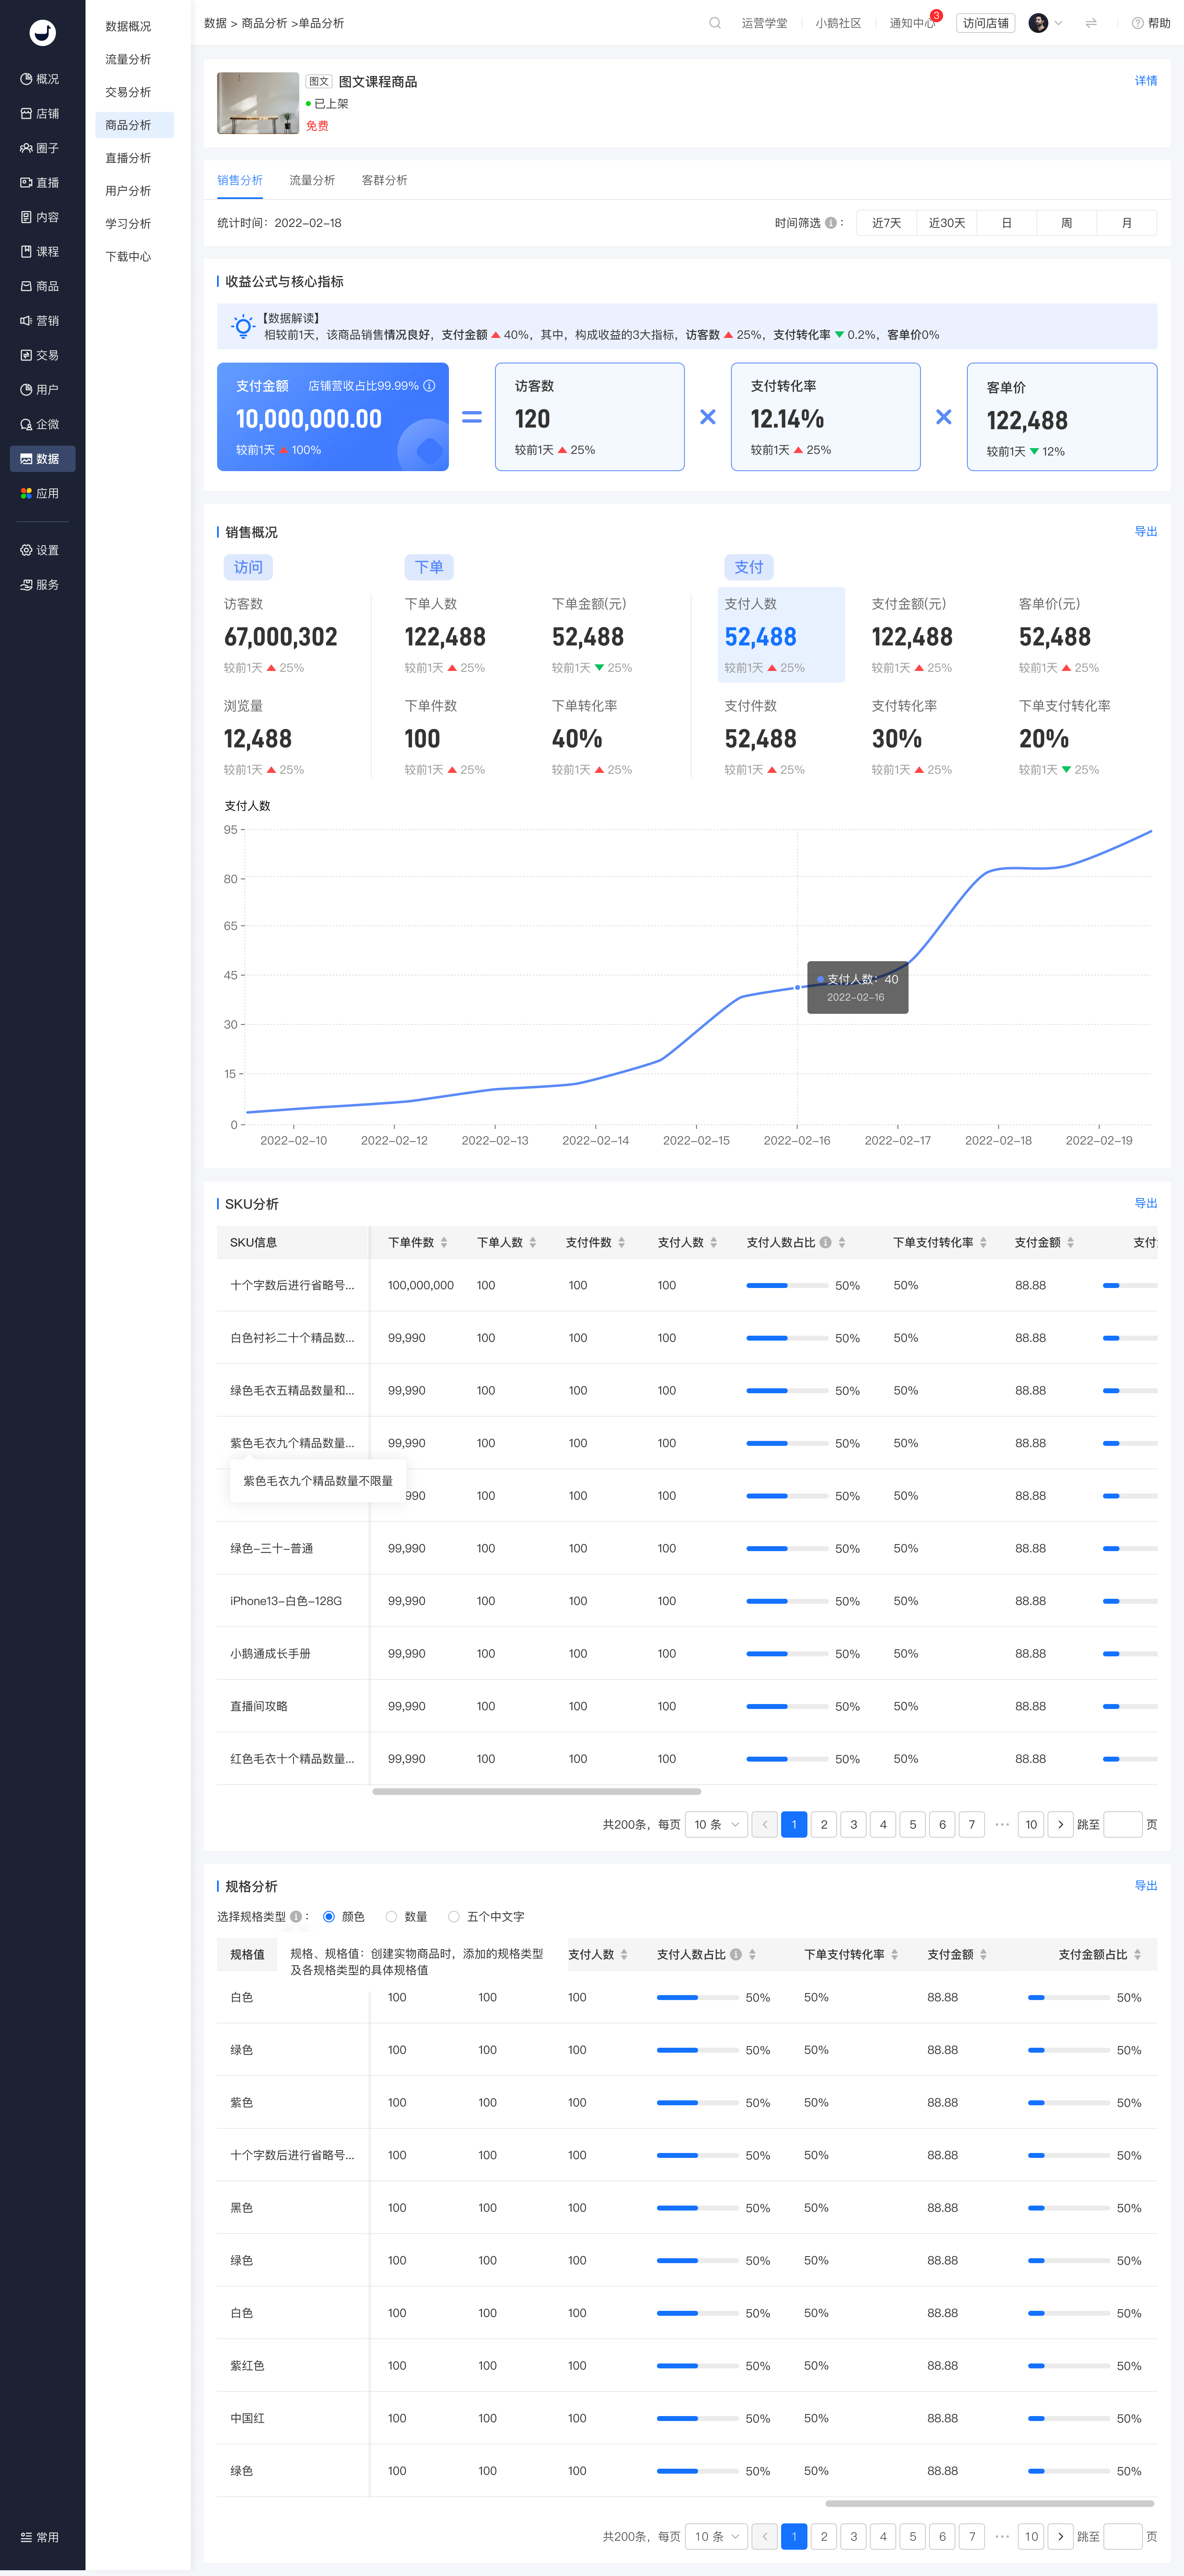Click the search magnifier icon in header
This screenshot has width=1184, height=2576.
715,23
